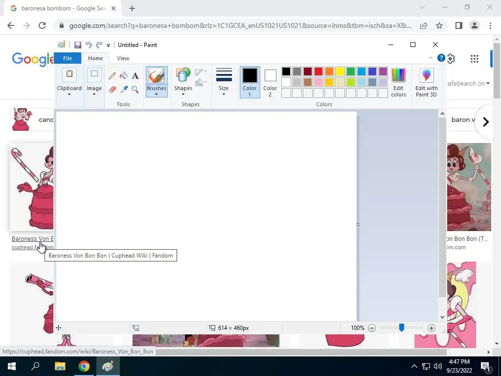Open Windows taskbar search
The height and width of the screenshot is (376, 501).
(35, 366)
